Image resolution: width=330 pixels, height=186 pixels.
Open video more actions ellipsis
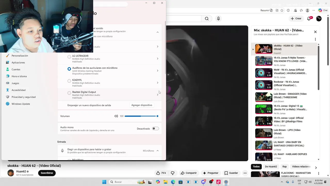pyautogui.click(x=245, y=173)
